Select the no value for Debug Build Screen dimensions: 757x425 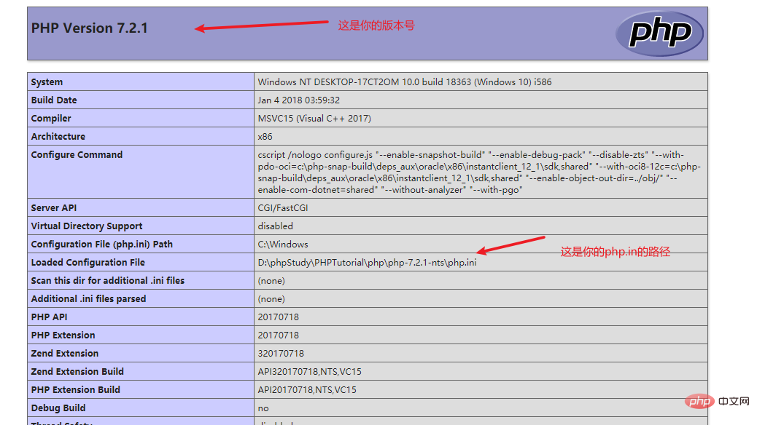(263, 408)
